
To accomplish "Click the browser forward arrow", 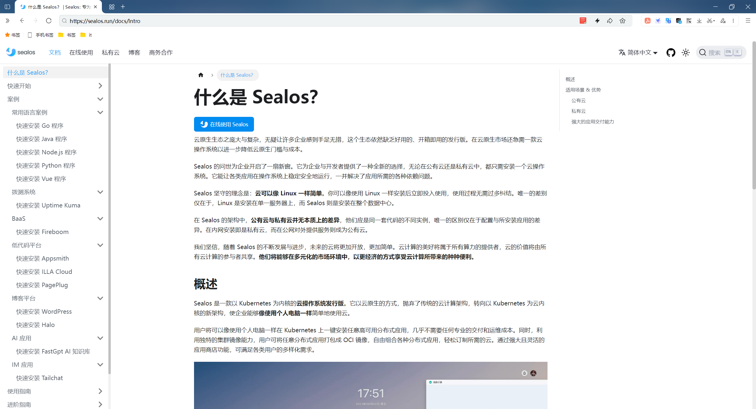I will [35, 21].
